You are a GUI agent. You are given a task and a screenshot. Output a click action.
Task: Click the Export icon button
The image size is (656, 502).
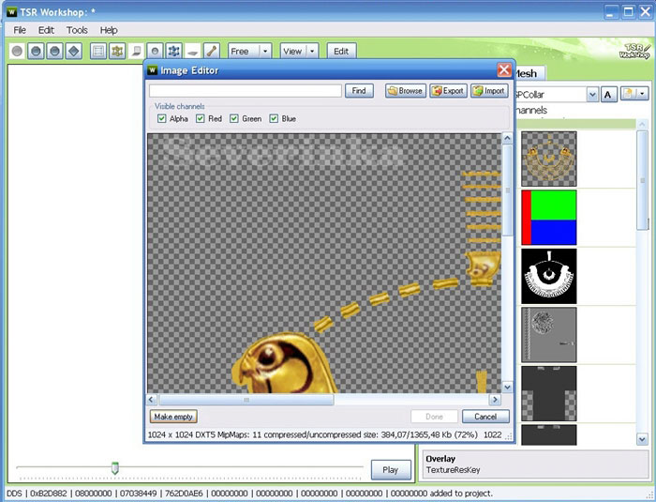(448, 91)
